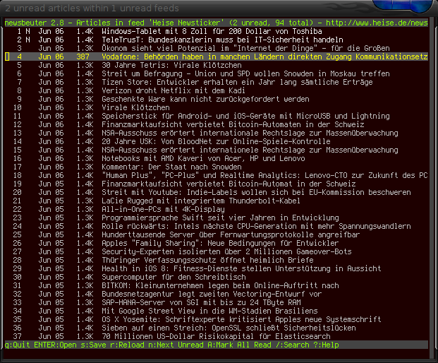
Task: Select the Programmiersprache Swift article
Action: click(x=217, y=218)
